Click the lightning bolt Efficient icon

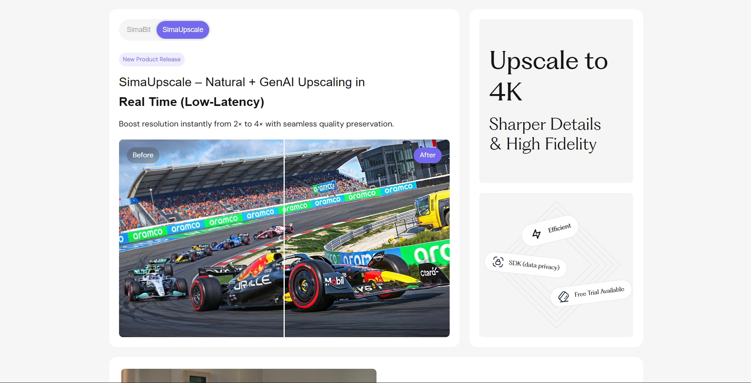(536, 234)
